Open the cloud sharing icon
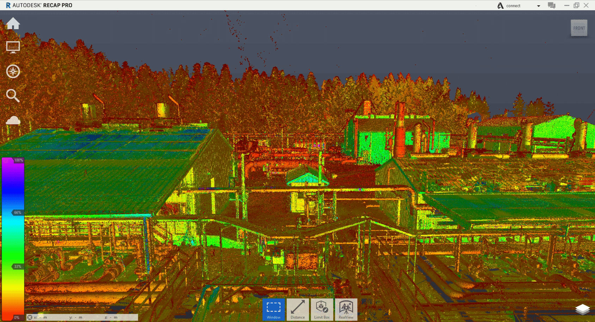The height and width of the screenshot is (322, 595). pos(13,120)
